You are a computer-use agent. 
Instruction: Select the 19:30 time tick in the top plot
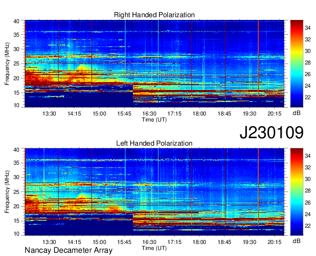[250, 114]
